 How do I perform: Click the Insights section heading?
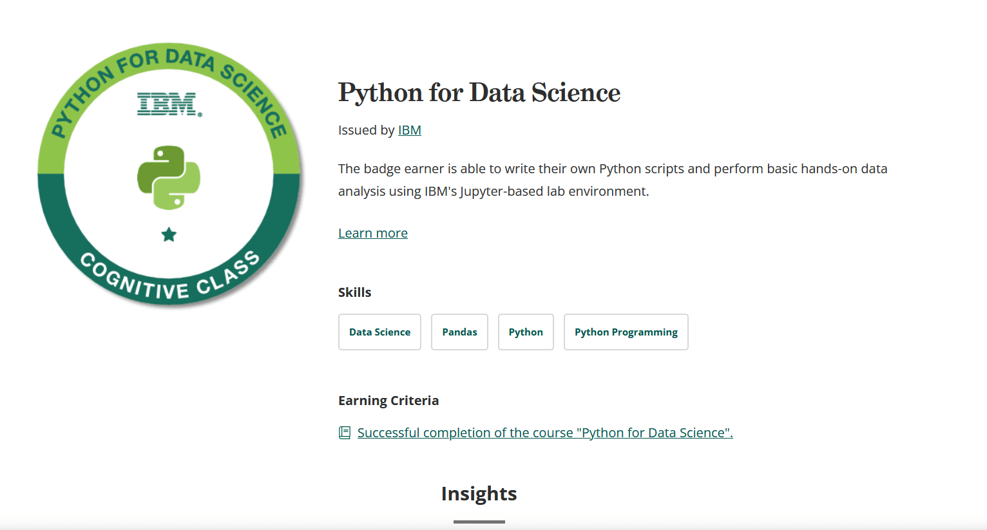coord(479,493)
